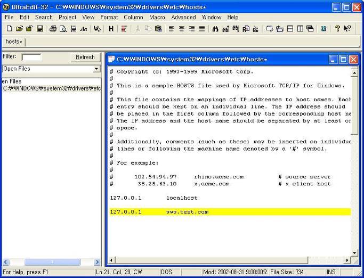Screen dimensions: 364x278
Task: Click editor horizontal scrollbar left arrow
Action: (111, 260)
